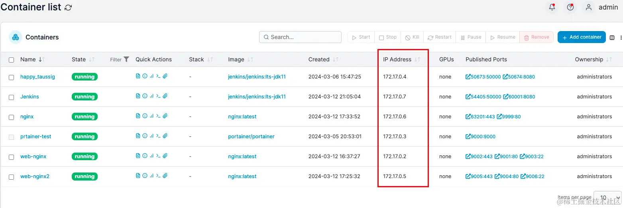Screen dimensions: 623x208
Task: Open published port 9003:22 link
Action: 532,156
